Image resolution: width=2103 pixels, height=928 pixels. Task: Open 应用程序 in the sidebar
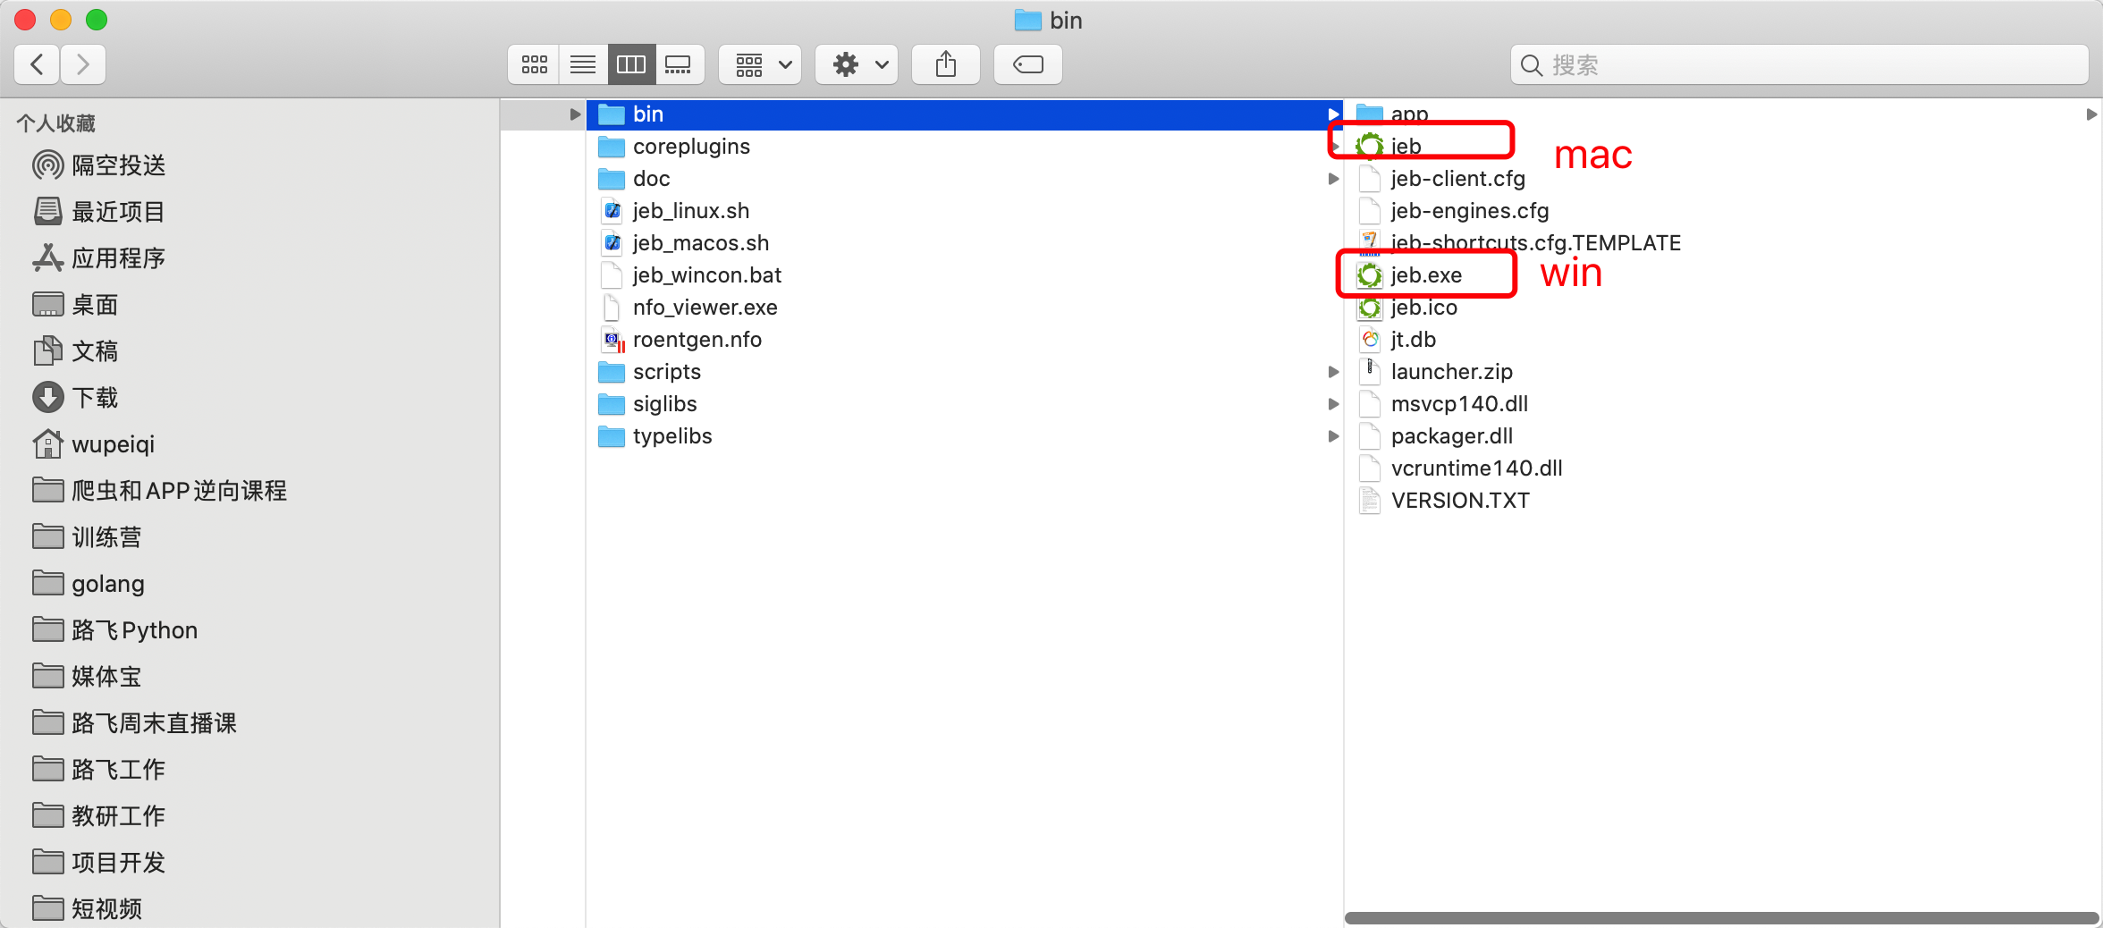click(98, 258)
